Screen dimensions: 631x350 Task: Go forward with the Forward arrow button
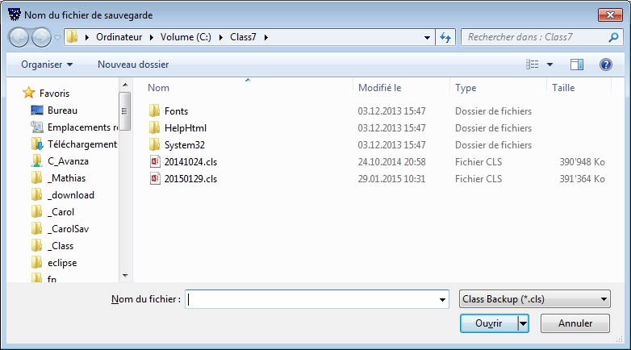click(x=41, y=37)
